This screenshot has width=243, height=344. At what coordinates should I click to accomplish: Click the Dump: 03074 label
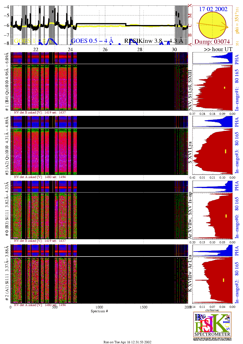tap(212, 42)
